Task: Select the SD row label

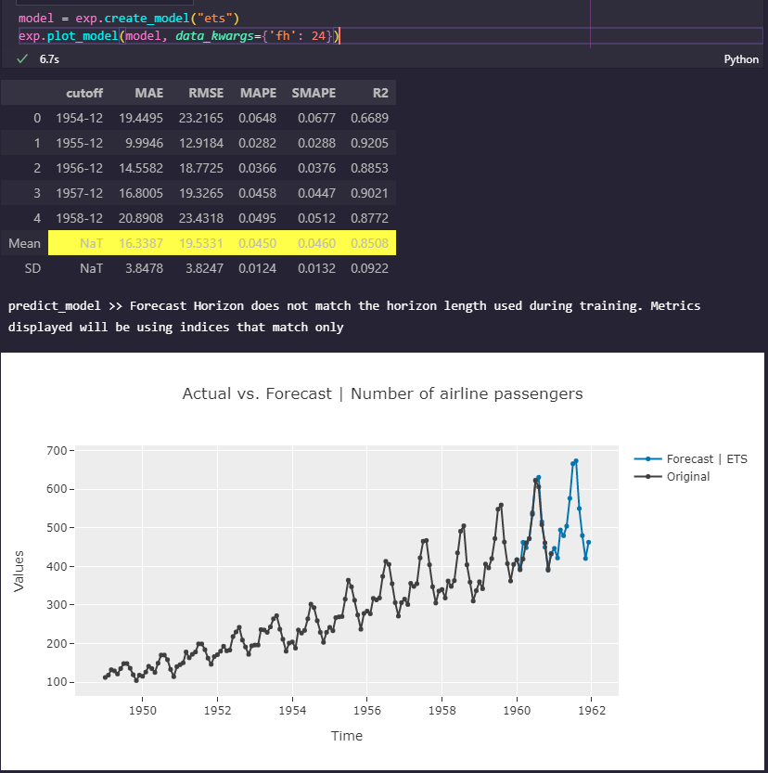Action: click(x=32, y=268)
